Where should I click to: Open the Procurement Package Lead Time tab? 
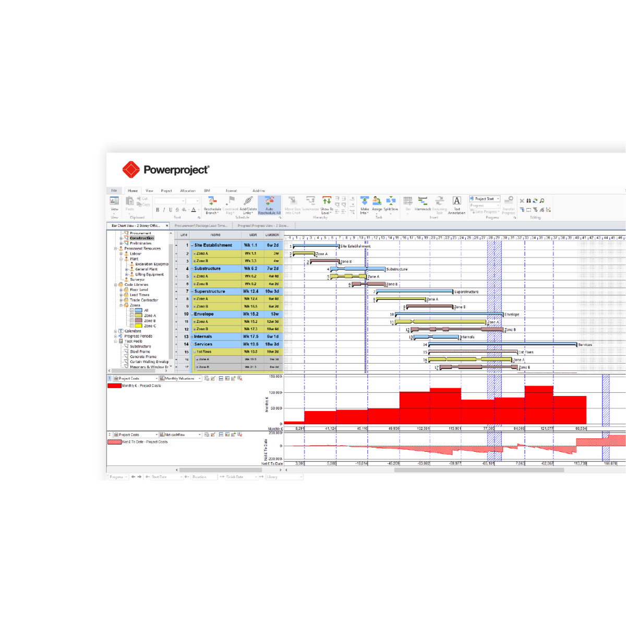(x=201, y=226)
